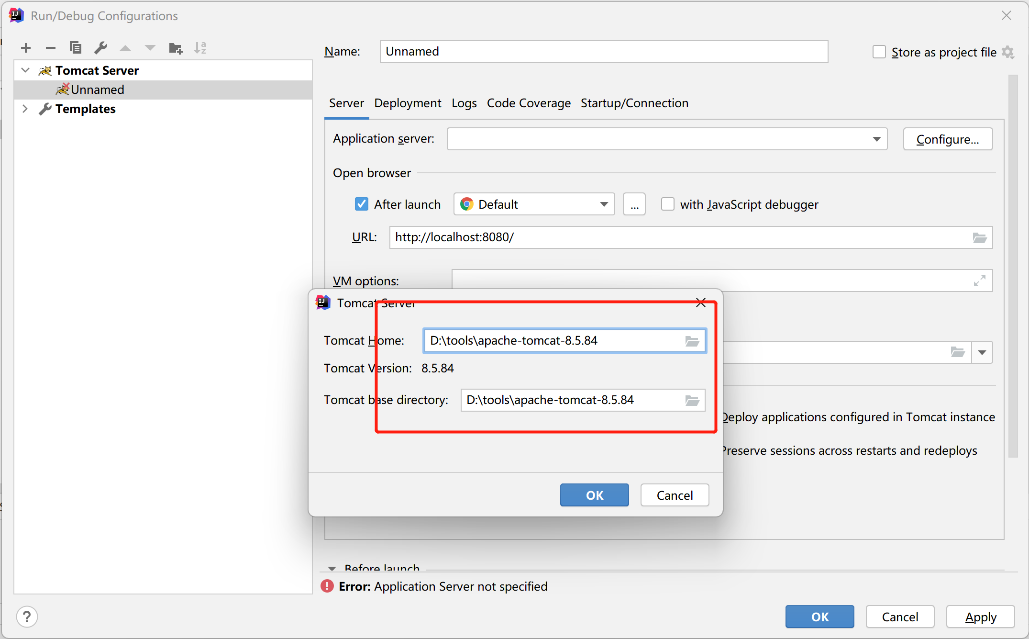
Task: Open the Logs tab
Action: point(464,103)
